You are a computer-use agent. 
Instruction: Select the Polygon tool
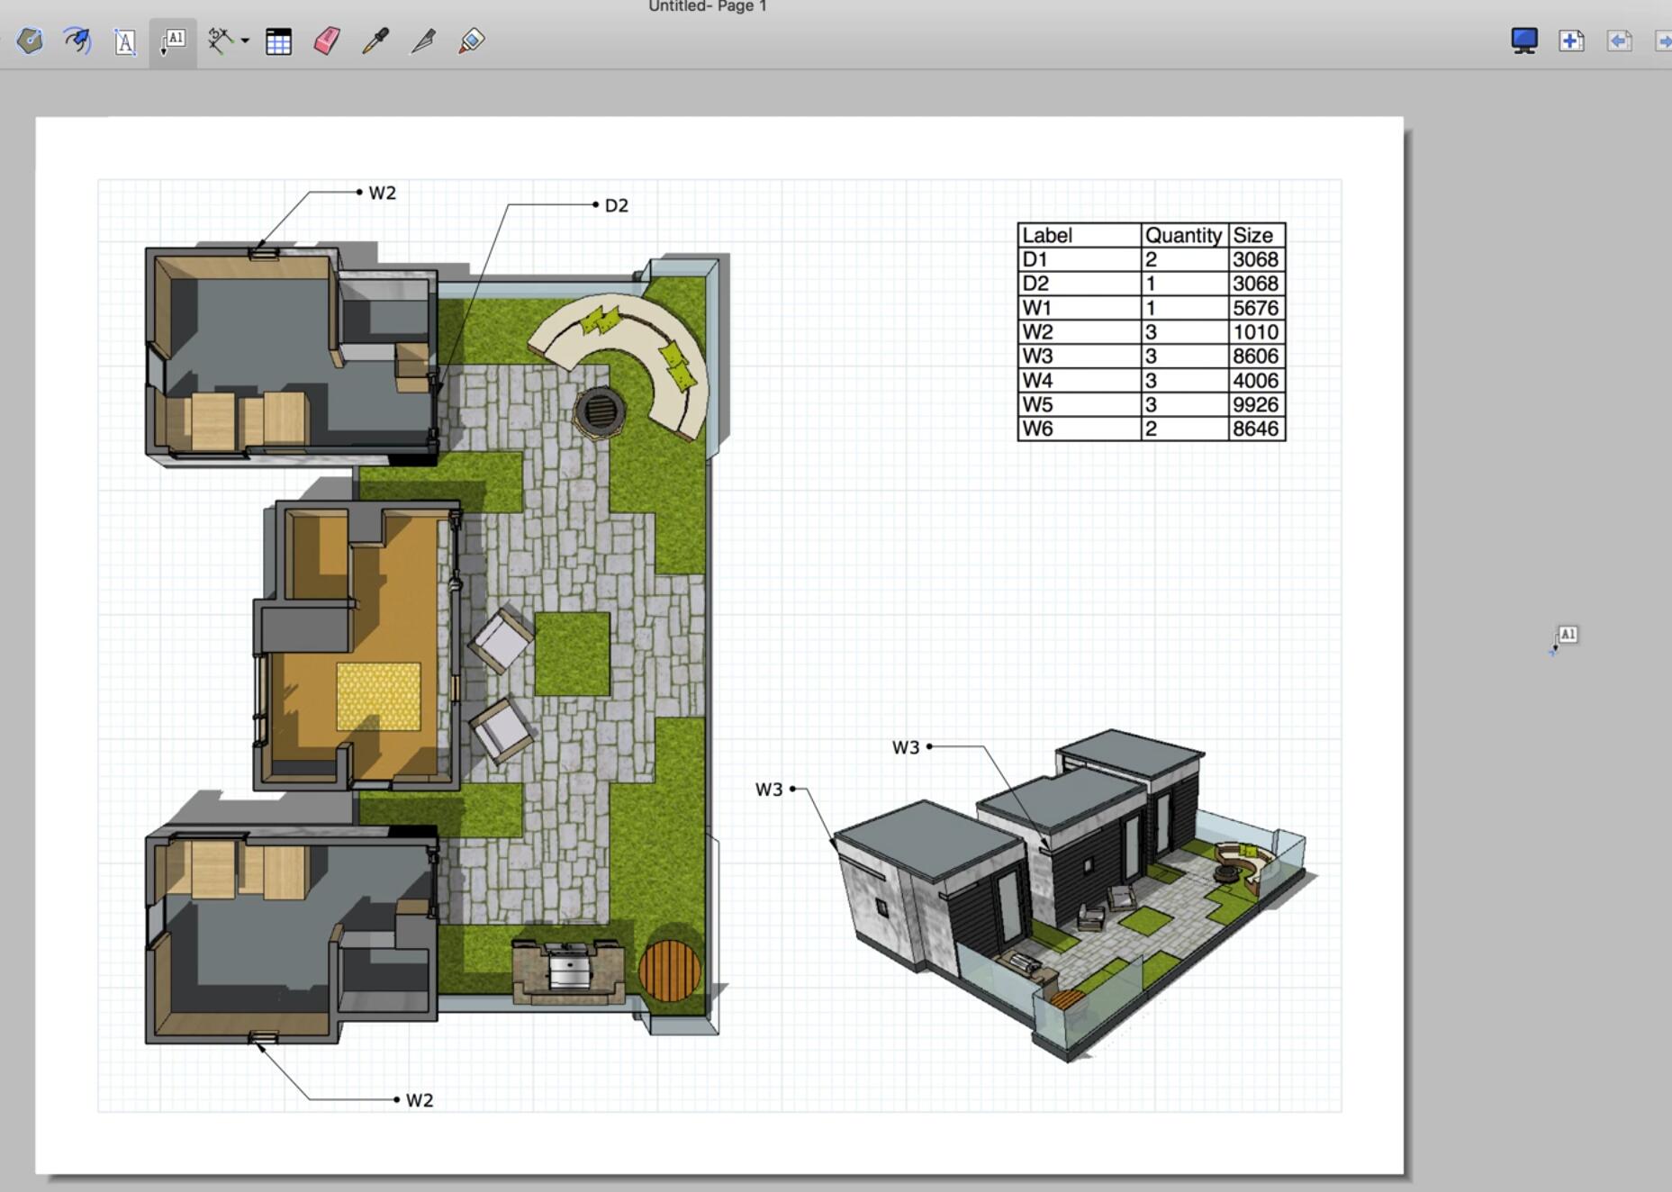(30, 41)
